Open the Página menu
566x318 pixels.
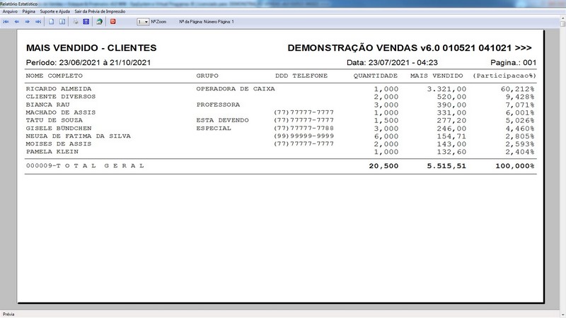[x=29, y=11]
